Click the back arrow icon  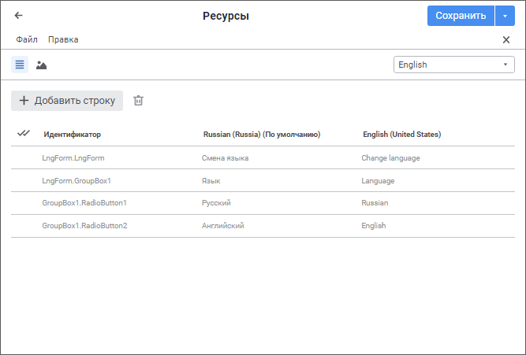pyautogui.click(x=19, y=15)
